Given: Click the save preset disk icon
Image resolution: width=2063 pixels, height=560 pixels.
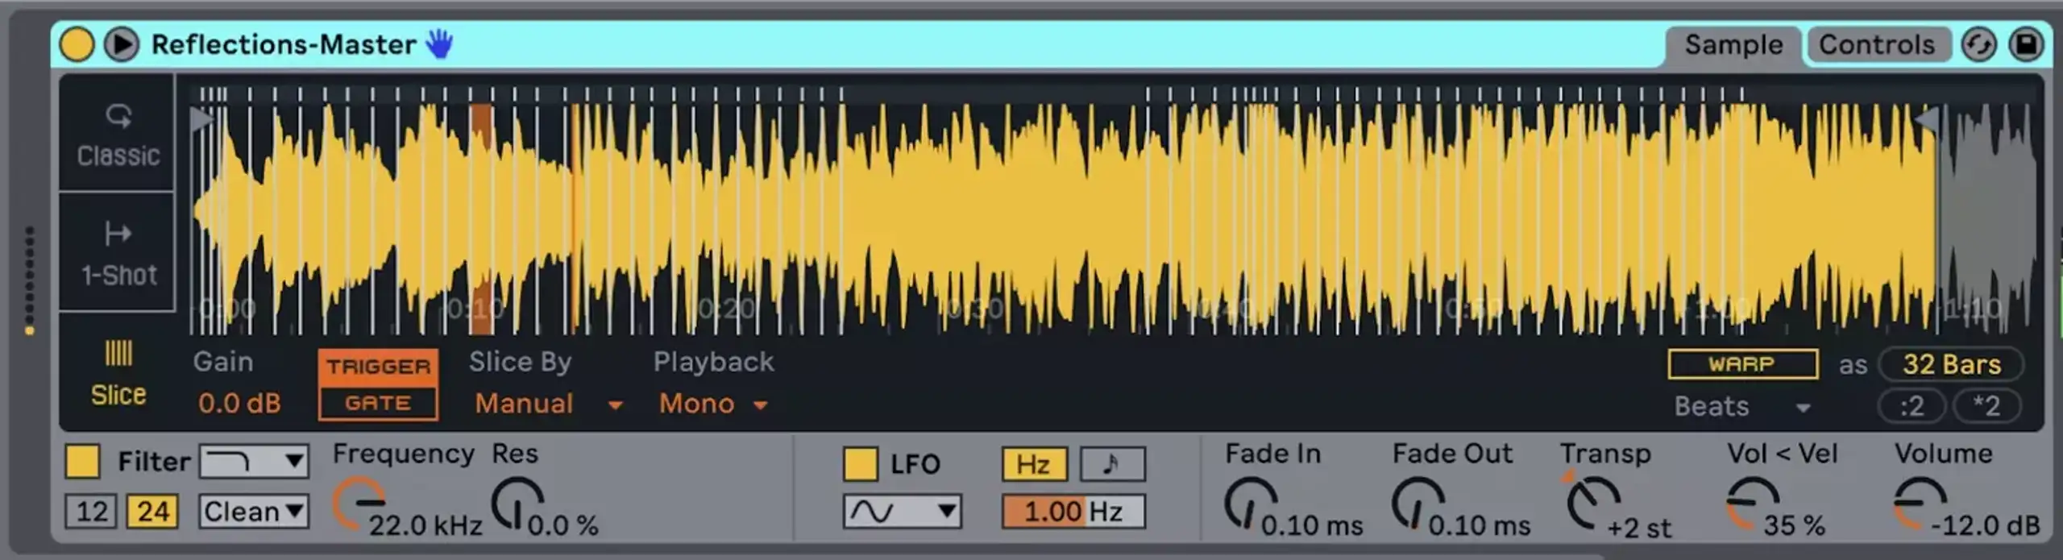Looking at the screenshot, I should 2025,45.
